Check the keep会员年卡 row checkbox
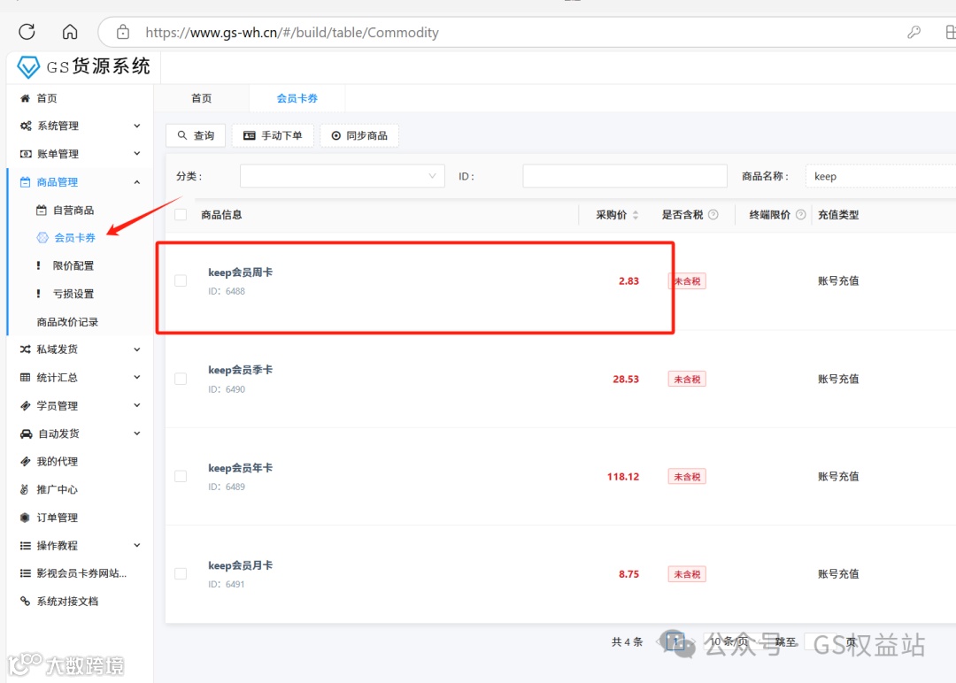 181,476
